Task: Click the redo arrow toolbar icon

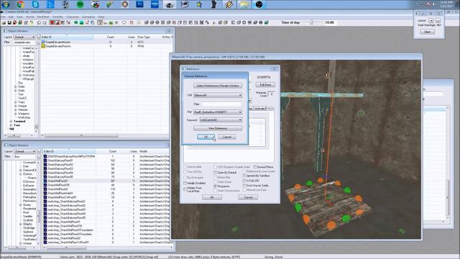Action: coord(45,22)
